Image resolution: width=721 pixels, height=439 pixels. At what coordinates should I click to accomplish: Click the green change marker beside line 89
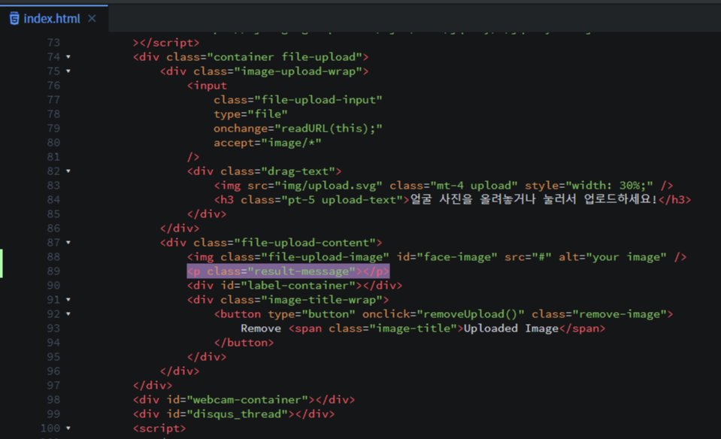[x=2, y=264]
